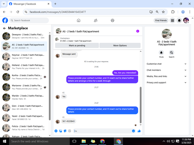Click the Find friends button
The width and height of the screenshot is (194, 145).
(161, 20)
